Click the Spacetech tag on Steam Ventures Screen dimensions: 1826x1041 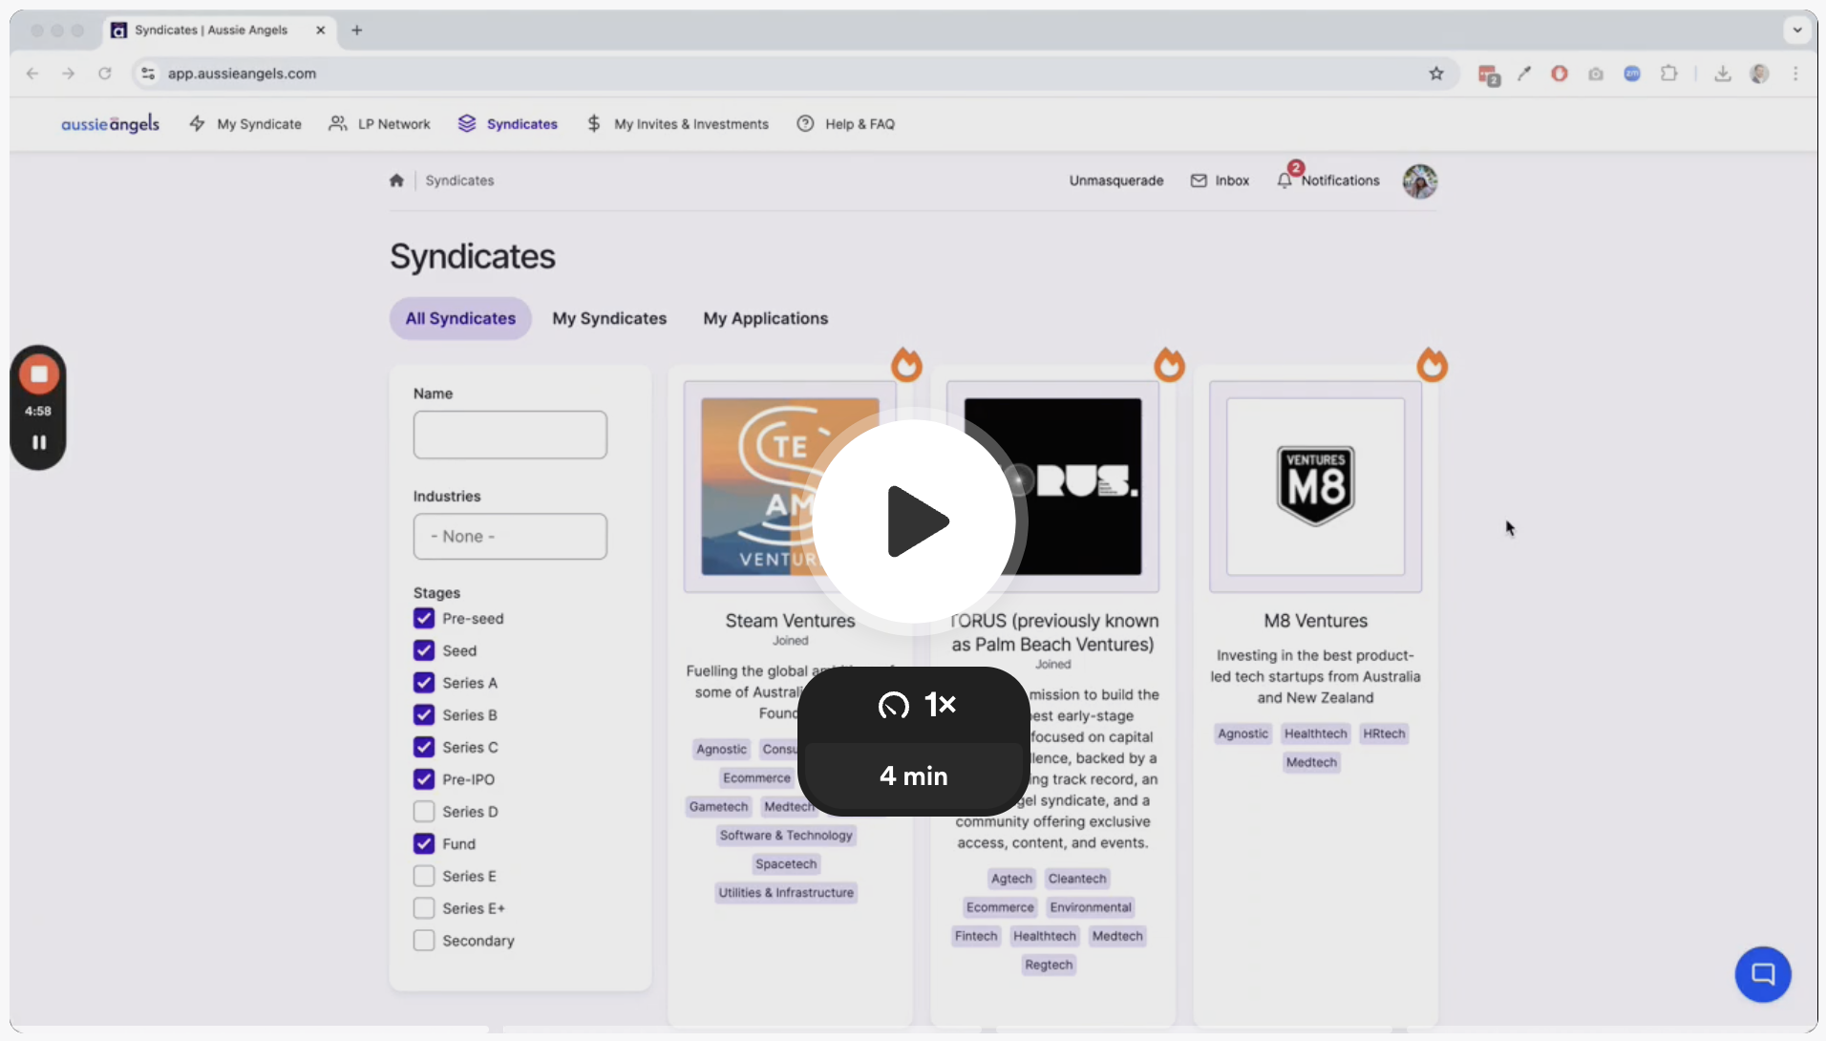[786, 864]
